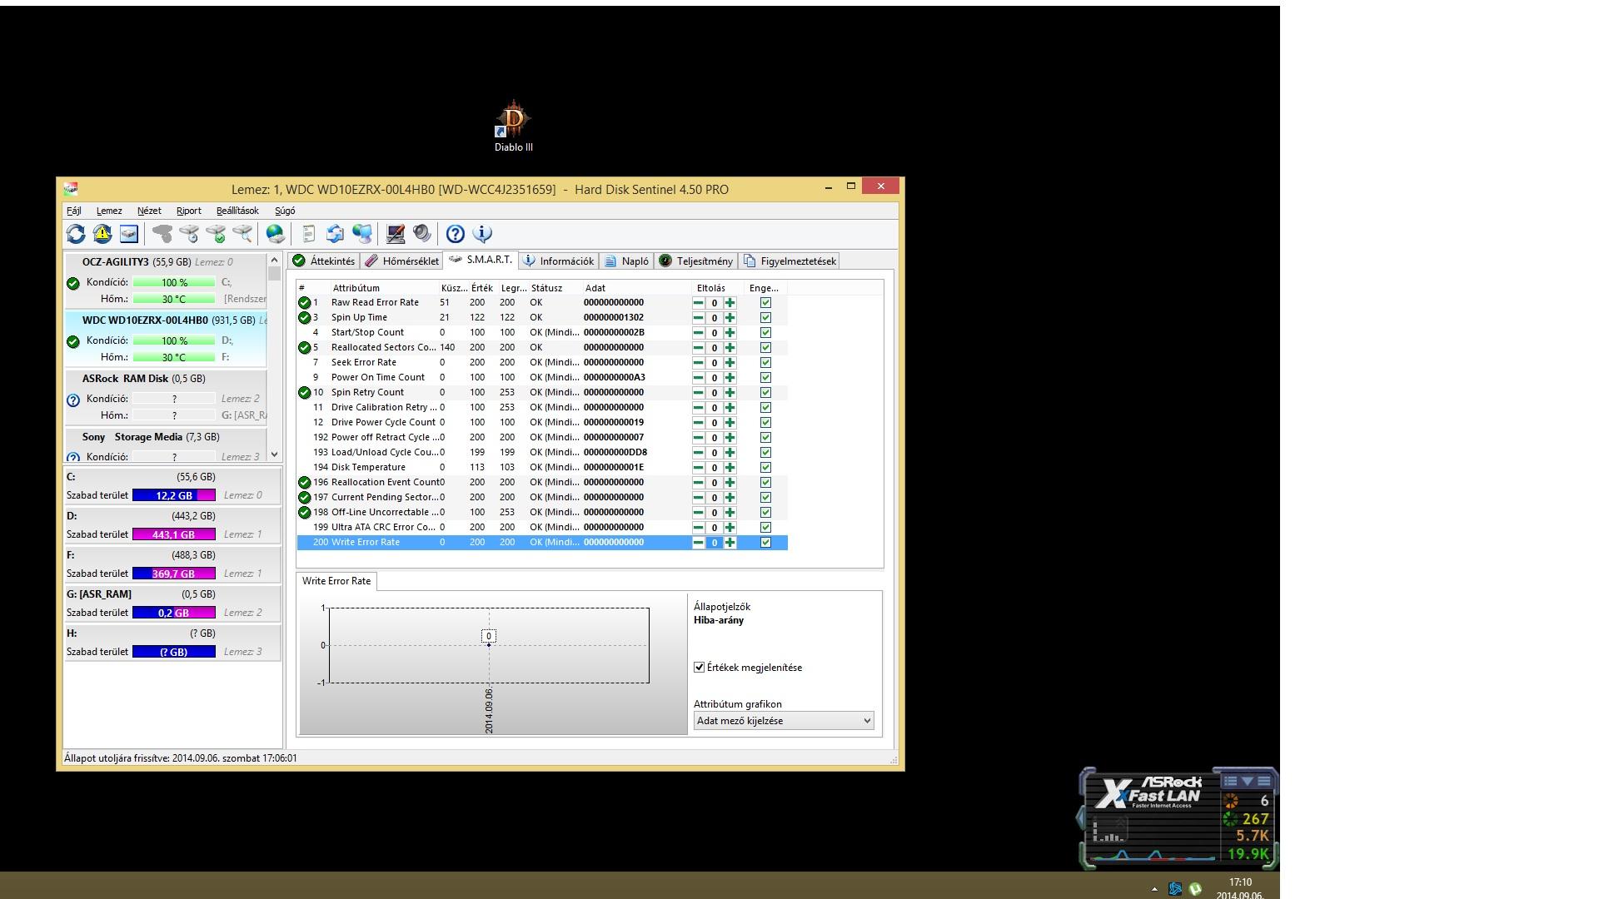Open the Lemez menu

tap(109, 211)
